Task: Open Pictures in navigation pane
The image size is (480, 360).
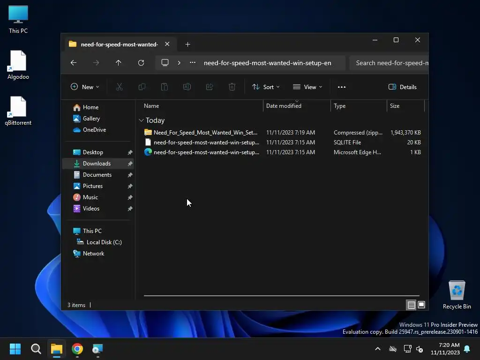Action: [x=88, y=186]
